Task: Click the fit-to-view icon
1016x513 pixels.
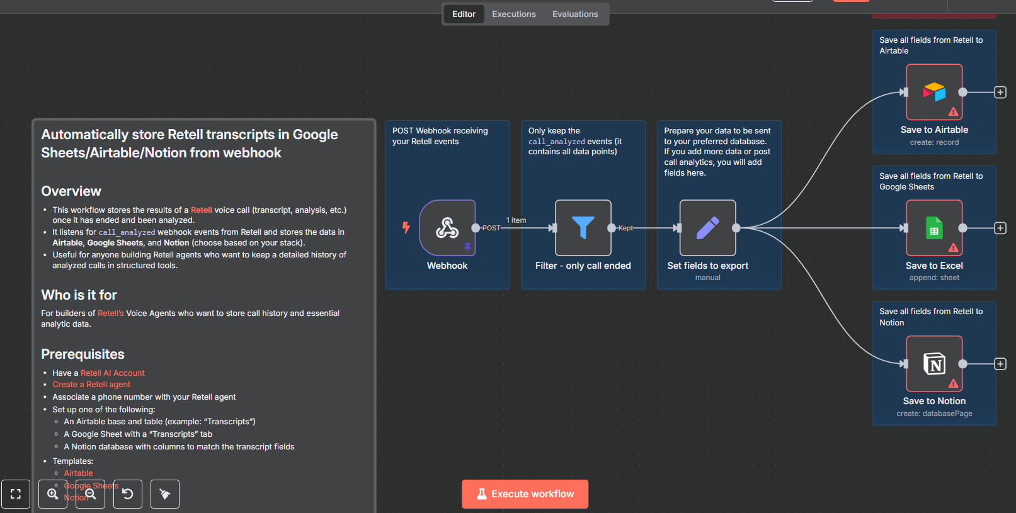Action: coord(16,494)
